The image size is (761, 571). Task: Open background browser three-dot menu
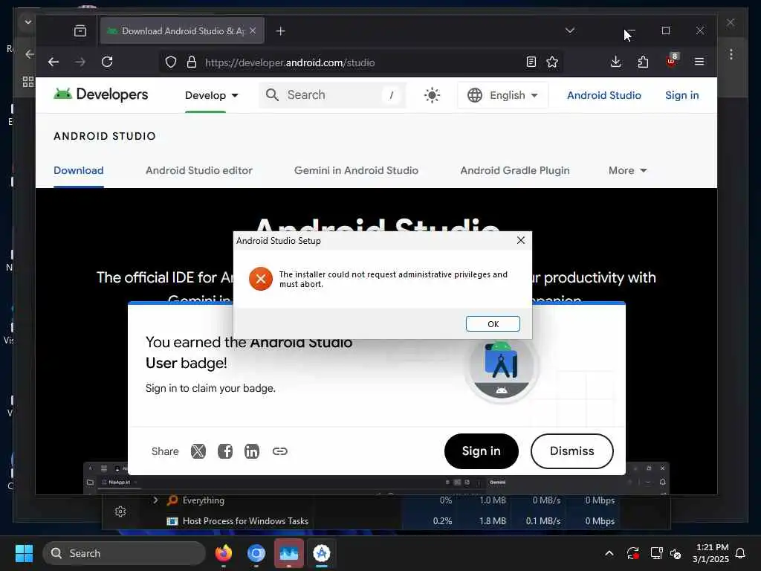[731, 54]
